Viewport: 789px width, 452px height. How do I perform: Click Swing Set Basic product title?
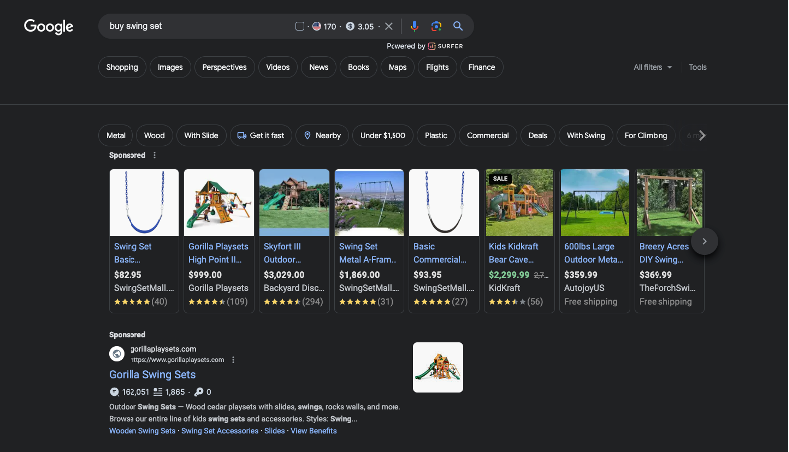[x=132, y=253]
